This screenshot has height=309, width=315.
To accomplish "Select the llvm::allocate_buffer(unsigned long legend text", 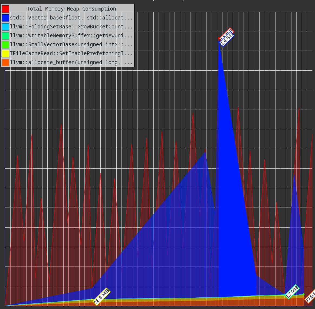I will click(71, 63).
